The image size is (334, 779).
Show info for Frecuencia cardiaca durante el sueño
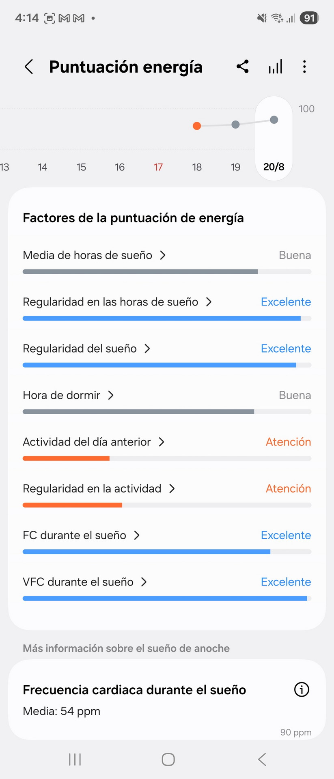tap(302, 689)
